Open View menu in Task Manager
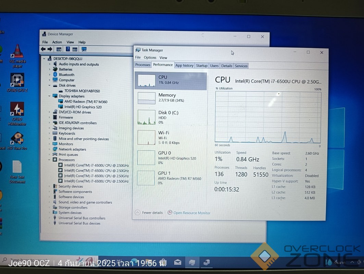 pos(163,58)
